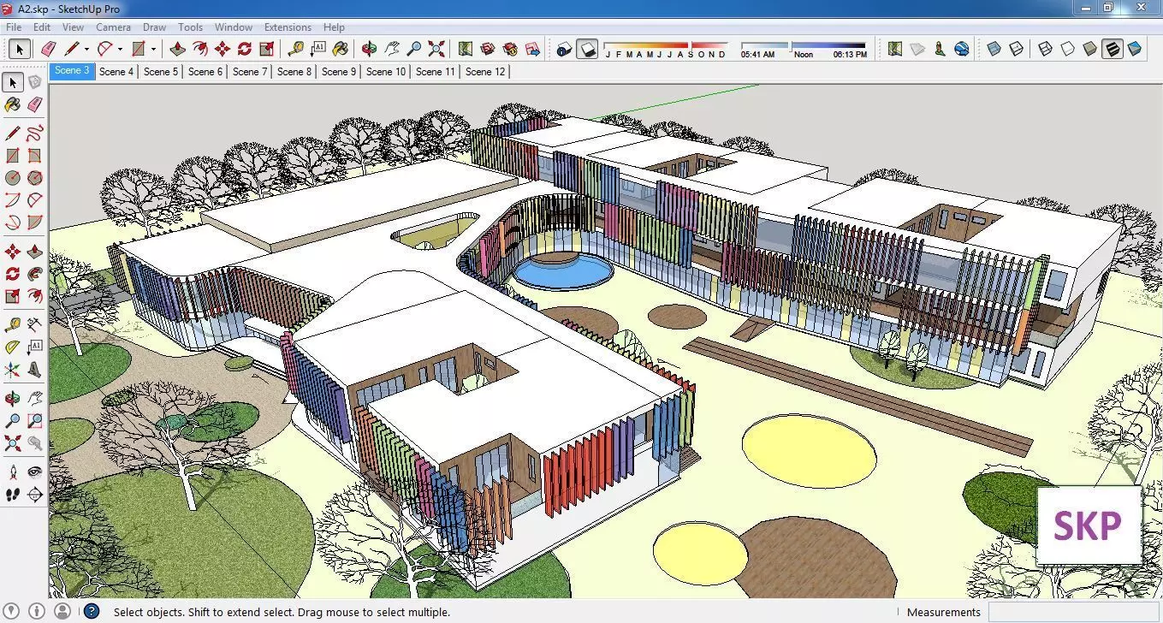1163x623 pixels.
Task: Select the Rotate tool in top toolbar
Action: click(245, 49)
